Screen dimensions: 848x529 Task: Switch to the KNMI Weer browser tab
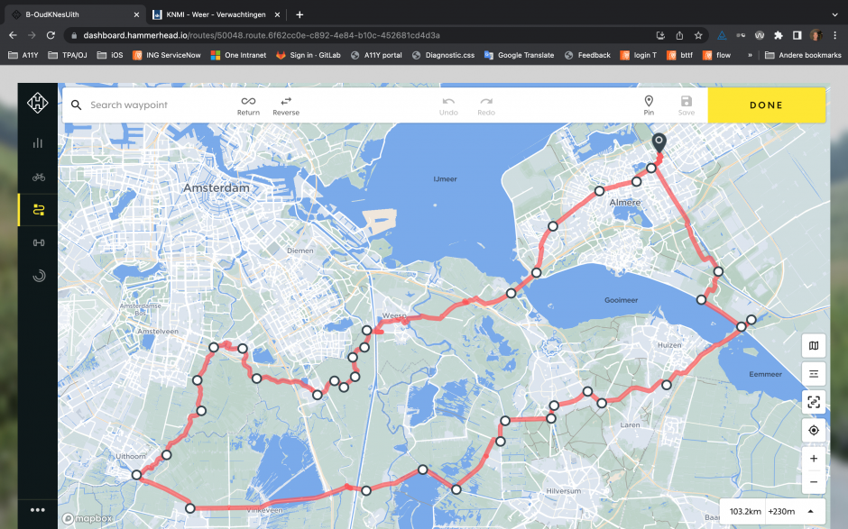click(x=215, y=14)
